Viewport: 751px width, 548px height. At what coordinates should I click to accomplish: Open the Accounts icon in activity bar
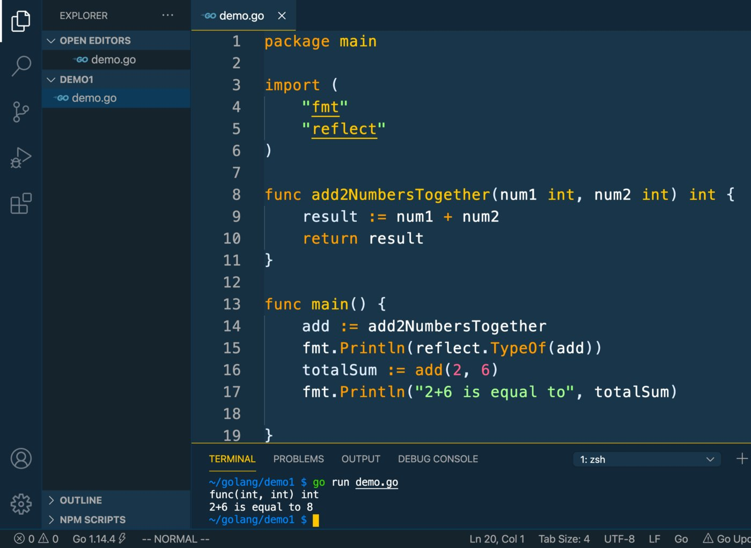tap(21, 458)
